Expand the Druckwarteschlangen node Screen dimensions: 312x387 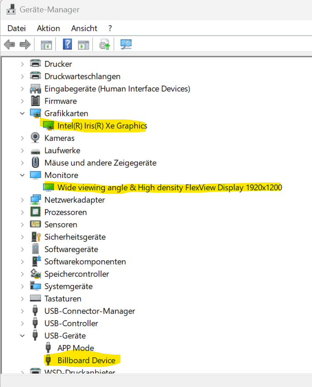click(22, 76)
